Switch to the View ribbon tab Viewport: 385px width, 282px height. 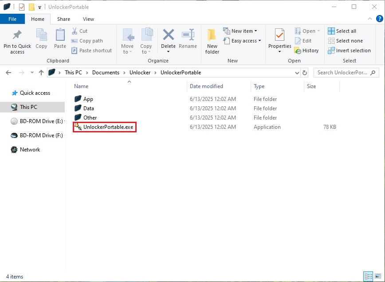click(x=88, y=19)
